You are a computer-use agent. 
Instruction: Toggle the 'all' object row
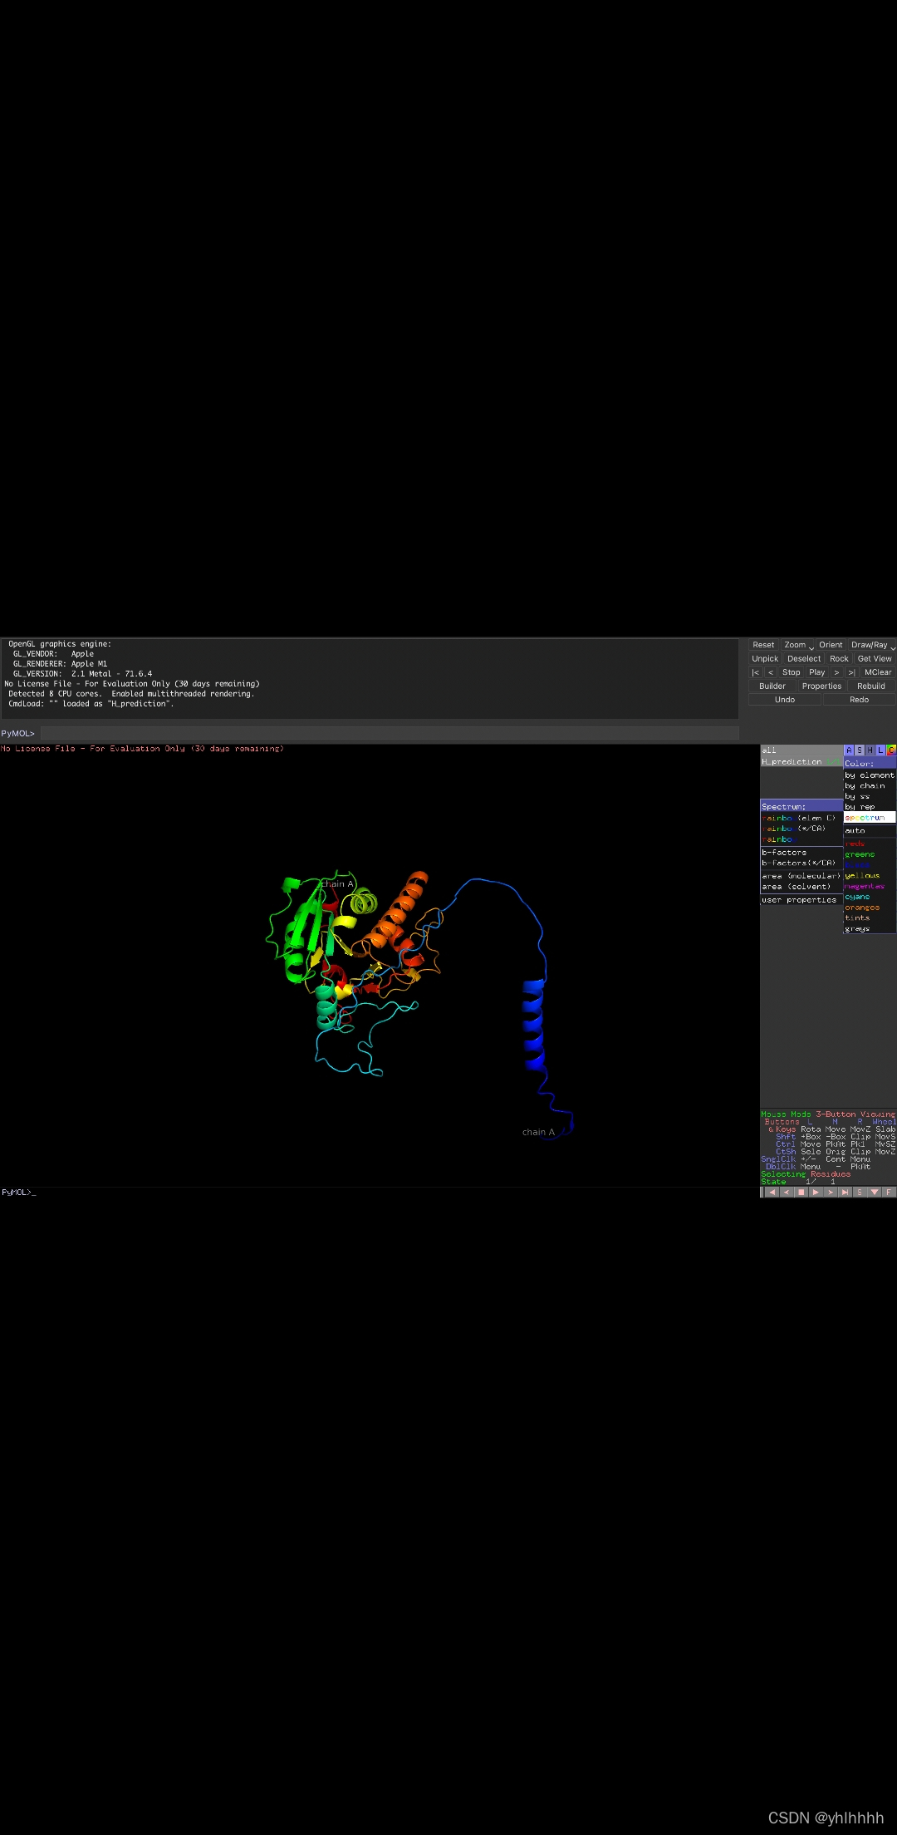point(801,750)
